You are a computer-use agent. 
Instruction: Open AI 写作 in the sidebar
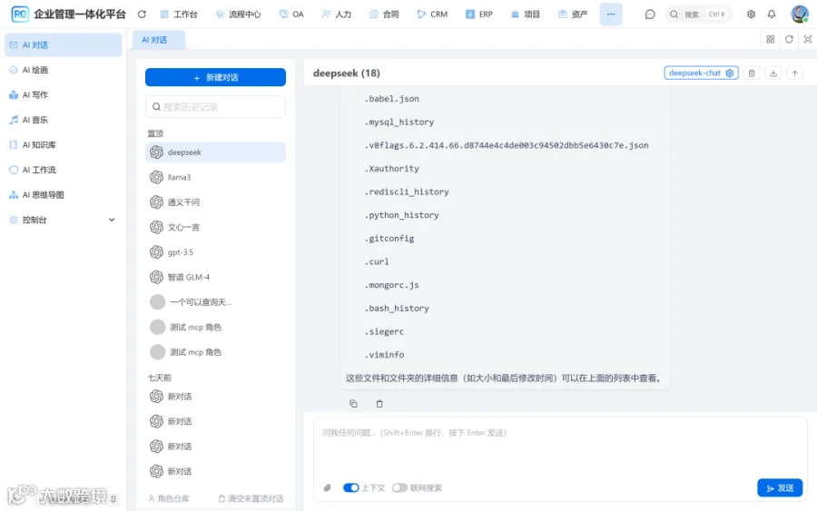pyautogui.click(x=63, y=94)
